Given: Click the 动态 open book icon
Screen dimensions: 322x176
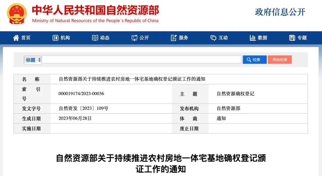Looking at the screenshot, I should (x=95, y=38).
